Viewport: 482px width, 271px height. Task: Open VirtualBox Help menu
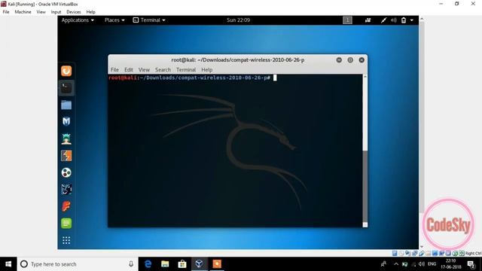click(90, 12)
